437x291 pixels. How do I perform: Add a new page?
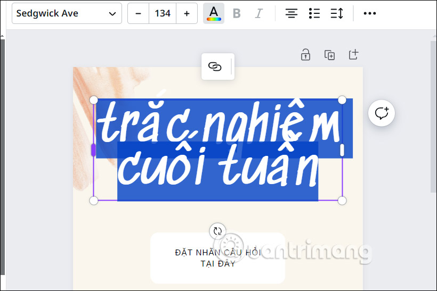354,54
